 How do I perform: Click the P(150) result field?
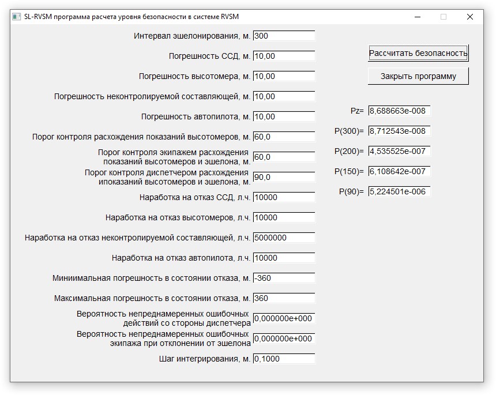click(399, 171)
